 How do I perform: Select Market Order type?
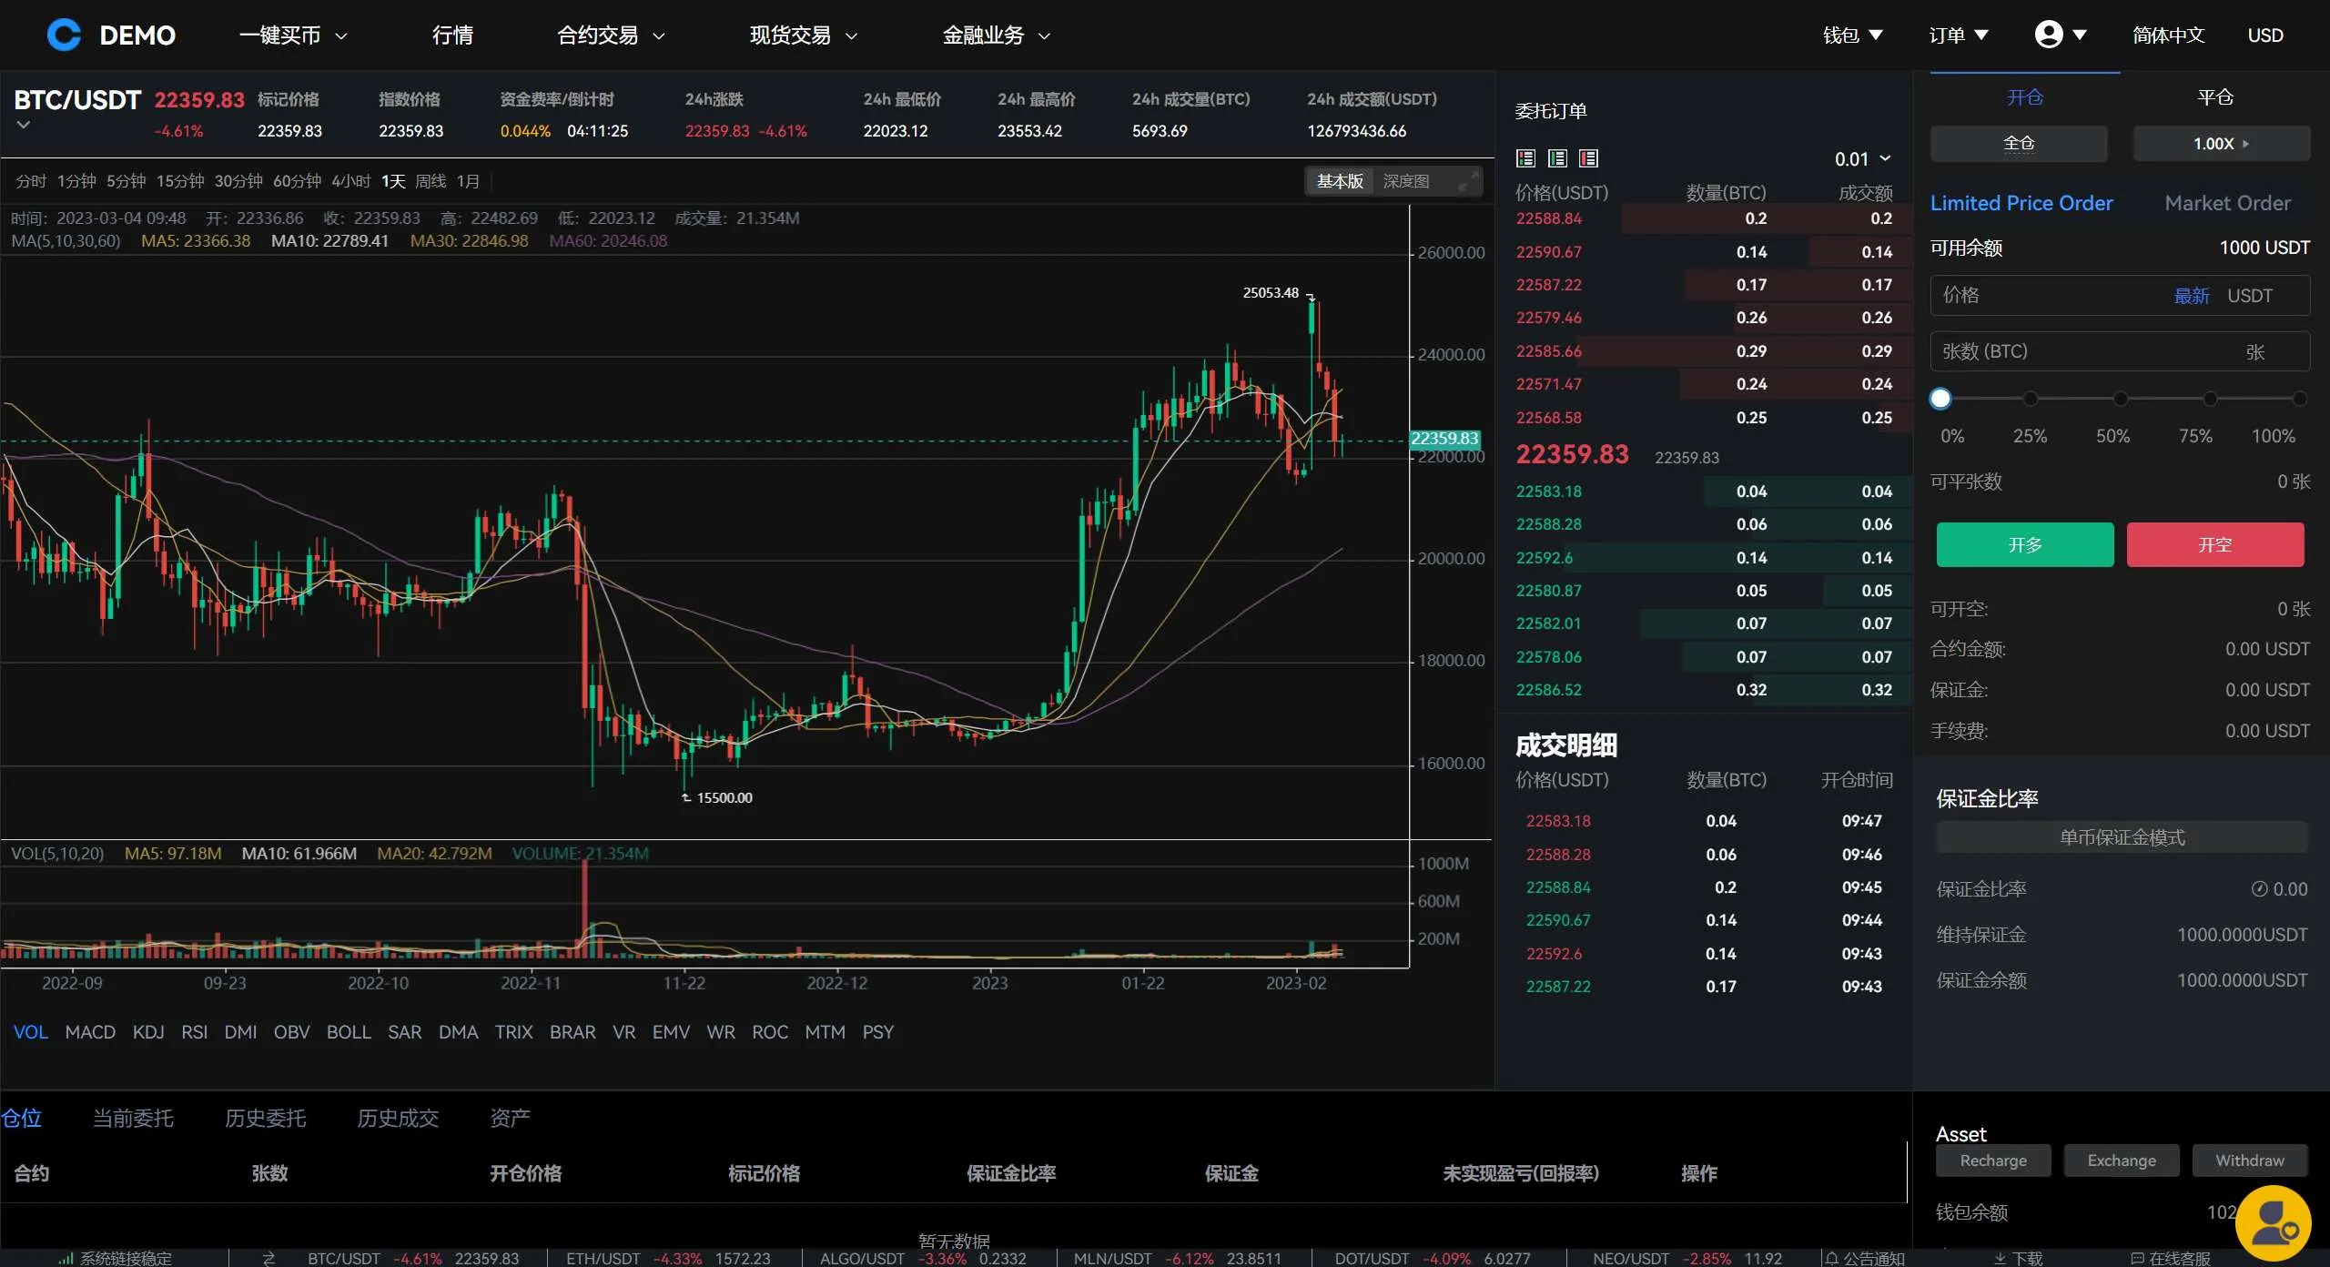click(2227, 203)
